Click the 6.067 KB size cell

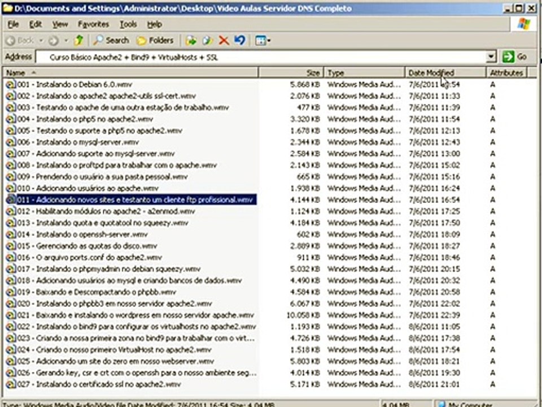point(305,304)
